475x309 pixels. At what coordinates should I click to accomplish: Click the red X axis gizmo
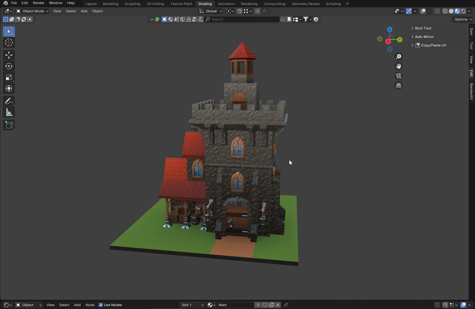[x=388, y=41]
